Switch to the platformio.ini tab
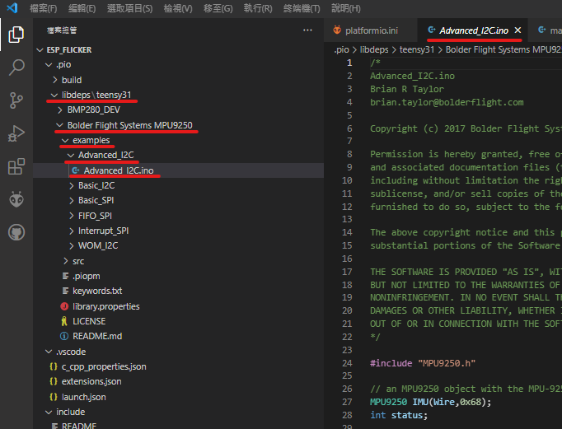Image resolution: width=562 pixels, height=429 pixels. [x=371, y=30]
